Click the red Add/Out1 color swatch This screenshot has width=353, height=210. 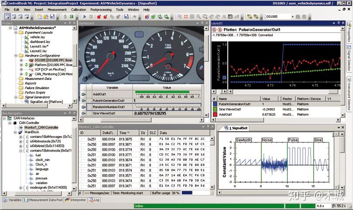(215, 115)
